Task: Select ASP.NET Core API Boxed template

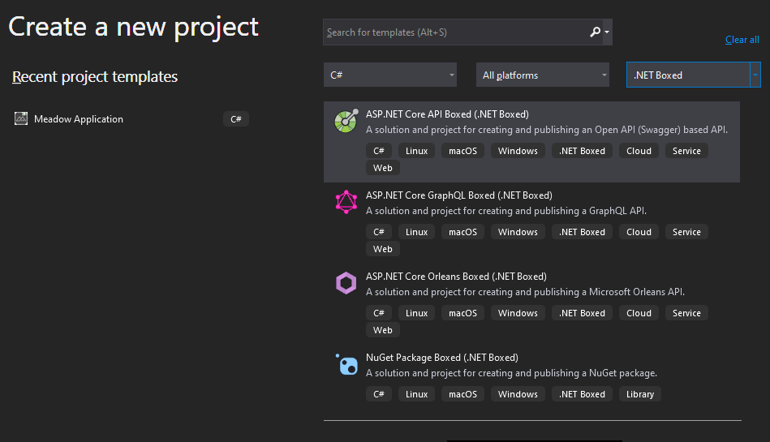Action: [x=531, y=142]
